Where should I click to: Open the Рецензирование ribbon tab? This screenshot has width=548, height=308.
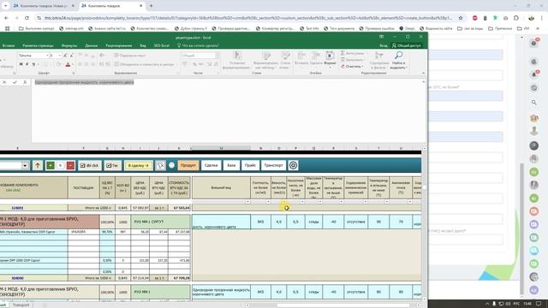click(x=119, y=45)
